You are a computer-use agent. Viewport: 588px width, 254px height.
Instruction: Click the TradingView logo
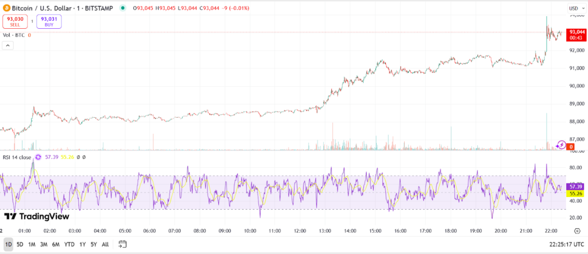coord(37,217)
